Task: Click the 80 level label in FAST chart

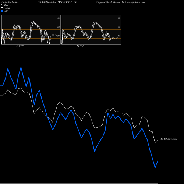Action: pyautogui.click(x=59, y=18)
